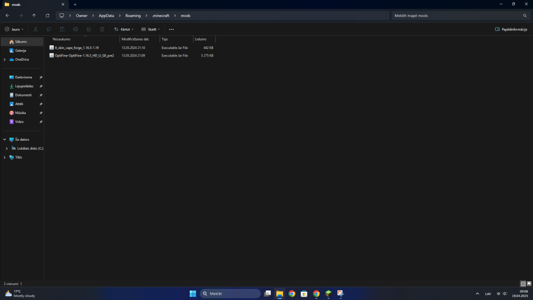533x300 pixels.
Task: Click the Copy icon in toolbar
Action: [x=49, y=29]
